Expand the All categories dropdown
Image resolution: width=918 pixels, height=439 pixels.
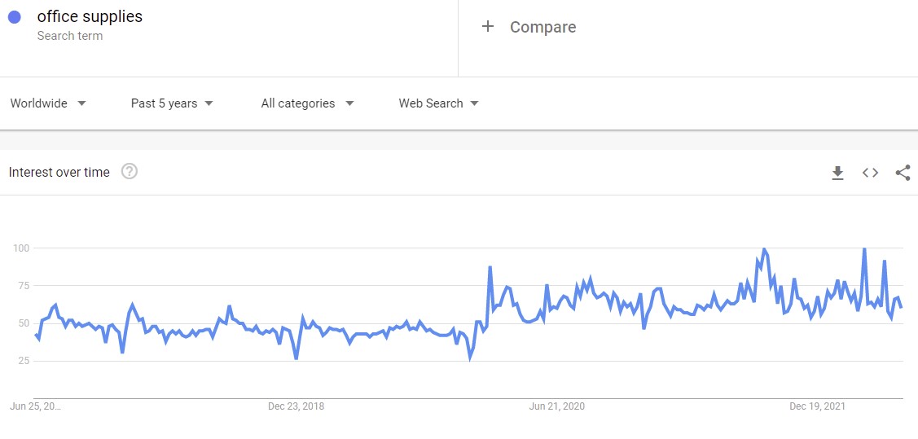[x=307, y=103]
